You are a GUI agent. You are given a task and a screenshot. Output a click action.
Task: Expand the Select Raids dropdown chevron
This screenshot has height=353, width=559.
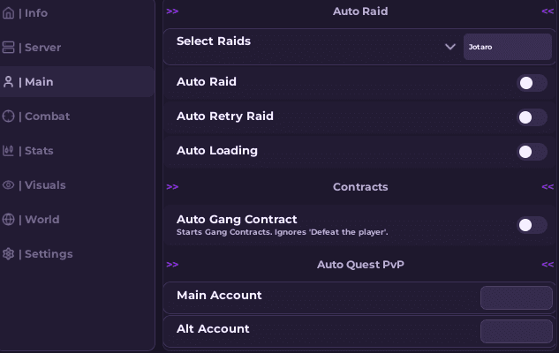[449, 47]
